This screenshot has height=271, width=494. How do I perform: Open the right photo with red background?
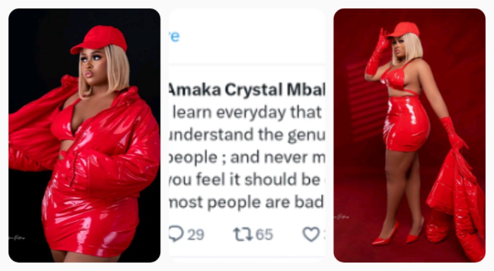409,135
